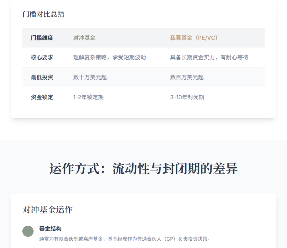The width and height of the screenshot is (287, 248).
Task: Click the 门槛对比总结 card heading
Action: pyautogui.click(x=43, y=14)
